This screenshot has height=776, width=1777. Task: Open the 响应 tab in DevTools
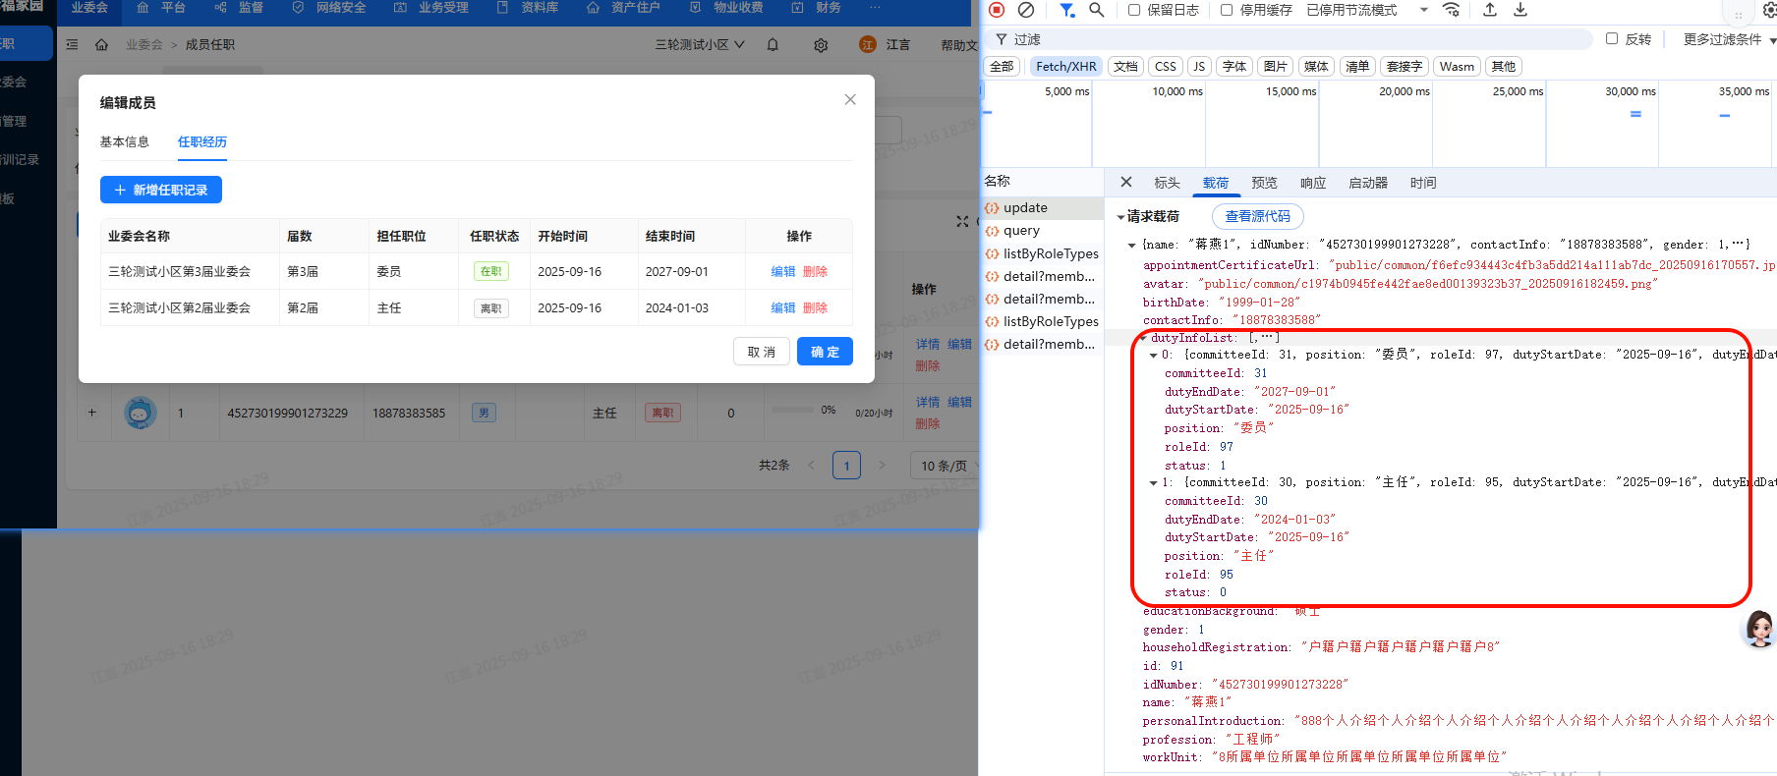pos(1313,184)
